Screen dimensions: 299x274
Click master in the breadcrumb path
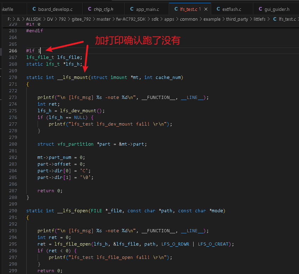[104, 19]
